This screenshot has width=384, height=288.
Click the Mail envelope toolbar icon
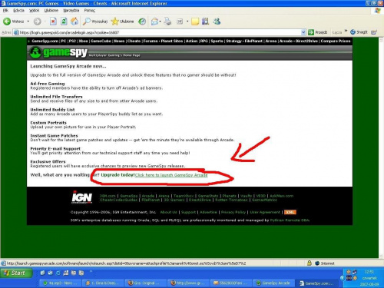[x=154, y=22]
